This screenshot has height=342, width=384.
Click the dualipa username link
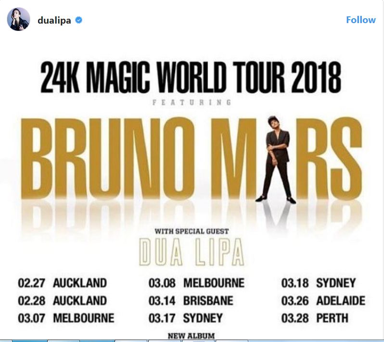[54, 20]
